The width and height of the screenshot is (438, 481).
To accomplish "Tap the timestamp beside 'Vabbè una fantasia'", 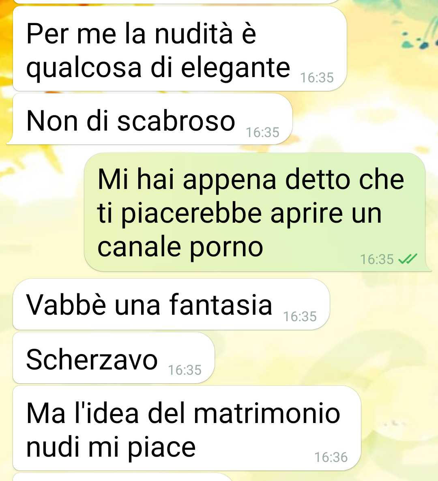I will [x=300, y=316].
